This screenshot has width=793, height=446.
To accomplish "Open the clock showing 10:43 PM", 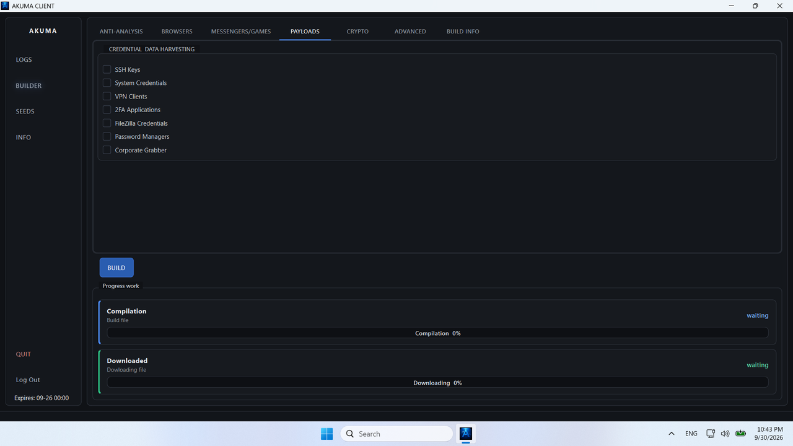I will click(770, 434).
